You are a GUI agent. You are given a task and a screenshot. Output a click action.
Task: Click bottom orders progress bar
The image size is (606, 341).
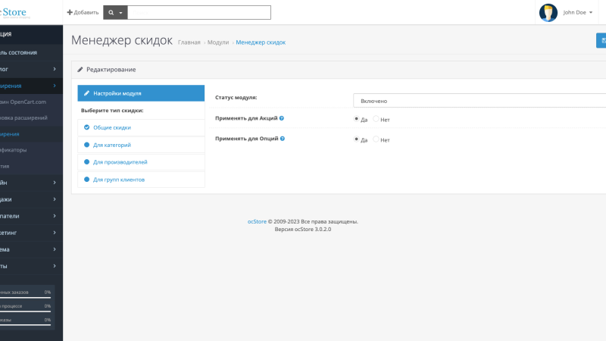pos(26,325)
